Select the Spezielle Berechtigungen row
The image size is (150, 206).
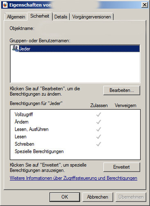point(75,151)
